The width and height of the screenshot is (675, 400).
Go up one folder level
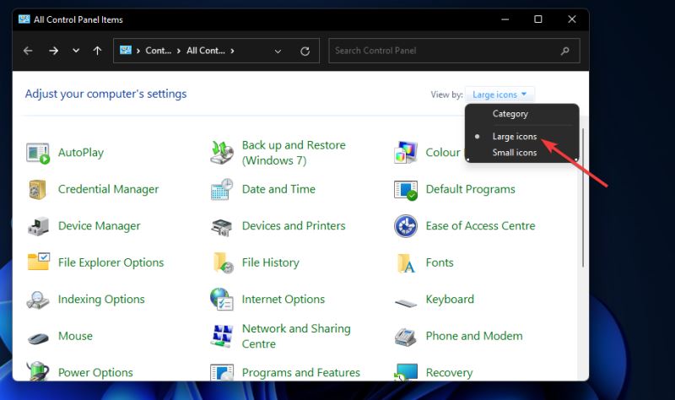click(x=97, y=51)
